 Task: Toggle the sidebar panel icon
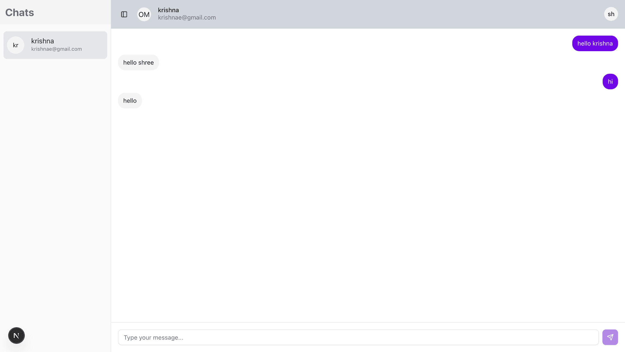click(x=124, y=14)
